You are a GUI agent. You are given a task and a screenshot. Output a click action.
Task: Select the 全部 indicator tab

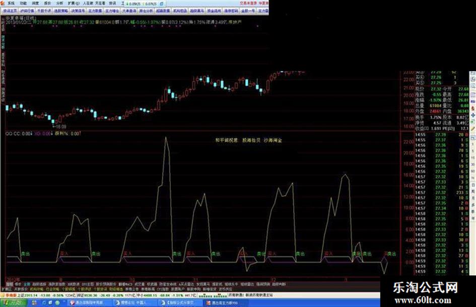[x=26, y=284]
